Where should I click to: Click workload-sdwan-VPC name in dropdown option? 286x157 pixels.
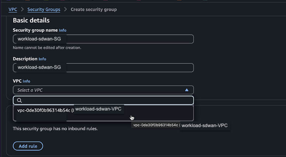click(98, 109)
